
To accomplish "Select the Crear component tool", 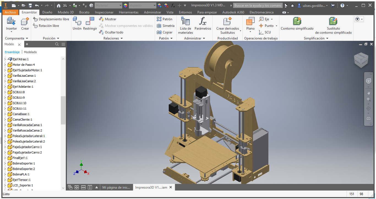I will [x=25, y=24].
